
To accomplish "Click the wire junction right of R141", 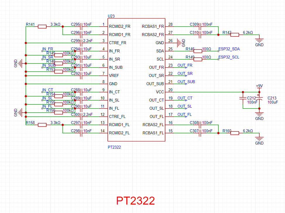I will [63, 27].
